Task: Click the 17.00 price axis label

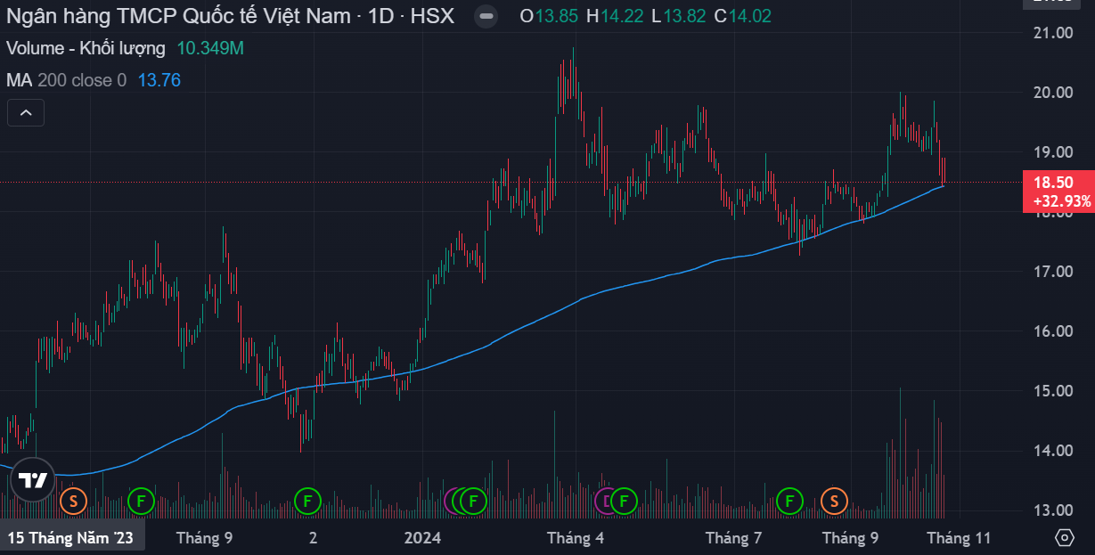Action: (x=1051, y=272)
